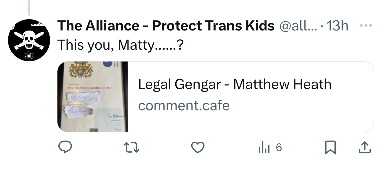Click the tweet text "This you, Matty......?"
This screenshot has width=382, height=173.
(x=119, y=45)
